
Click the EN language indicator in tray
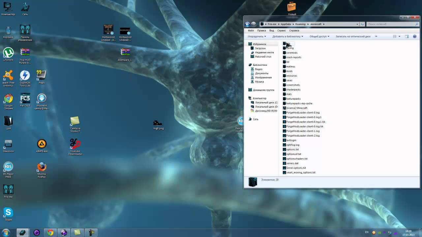click(367, 232)
